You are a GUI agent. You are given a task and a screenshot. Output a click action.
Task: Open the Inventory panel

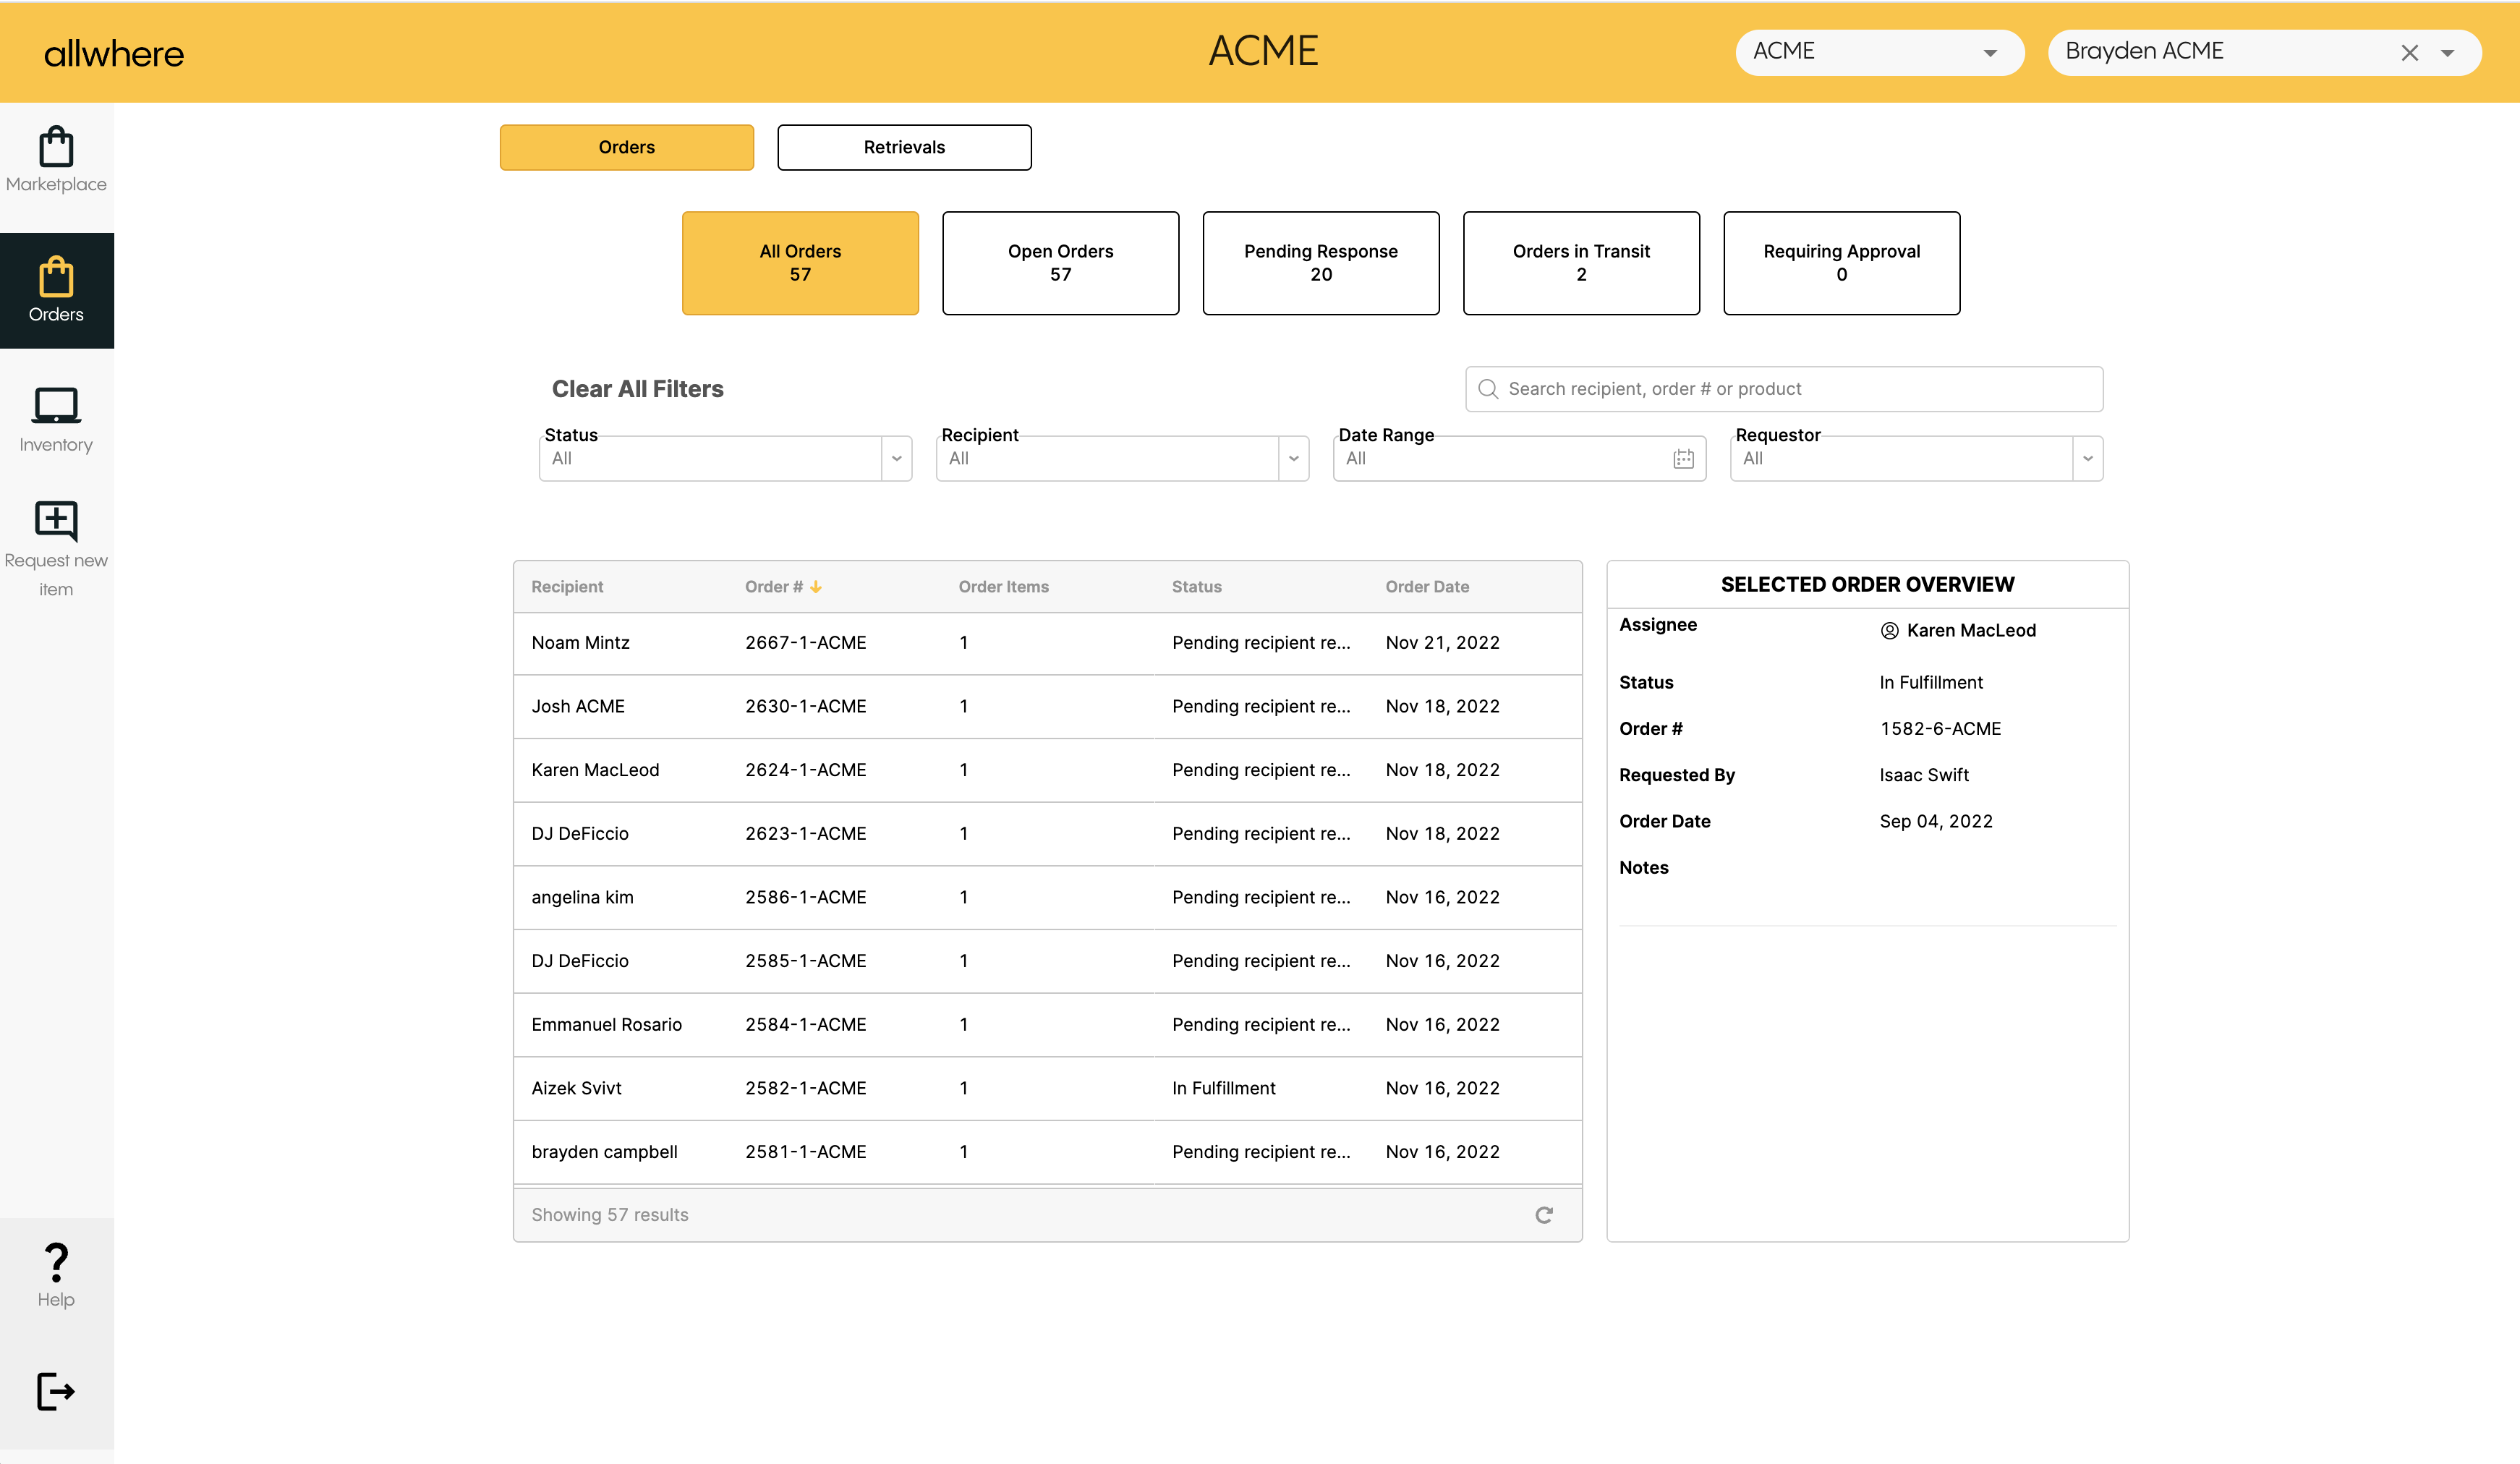point(56,419)
